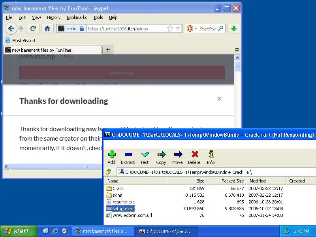Screen dimensions: 316x237
Task: Go up one folder level in 7-Zip
Action: pyautogui.click(x=109, y=172)
